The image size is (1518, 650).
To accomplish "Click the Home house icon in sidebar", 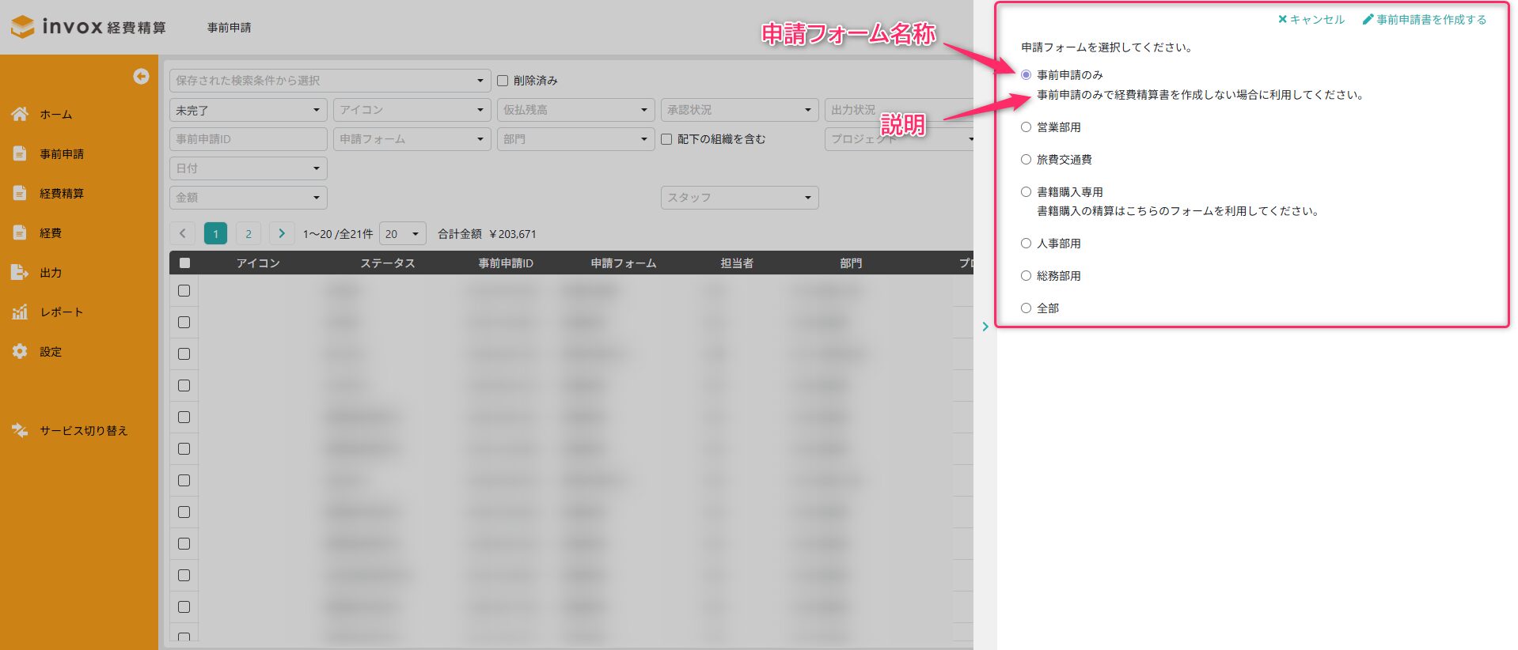I will [x=20, y=114].
